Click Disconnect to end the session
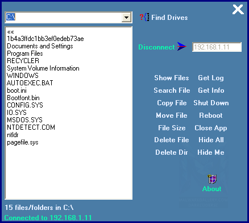The image size is (249, 223). coord(156,47)
